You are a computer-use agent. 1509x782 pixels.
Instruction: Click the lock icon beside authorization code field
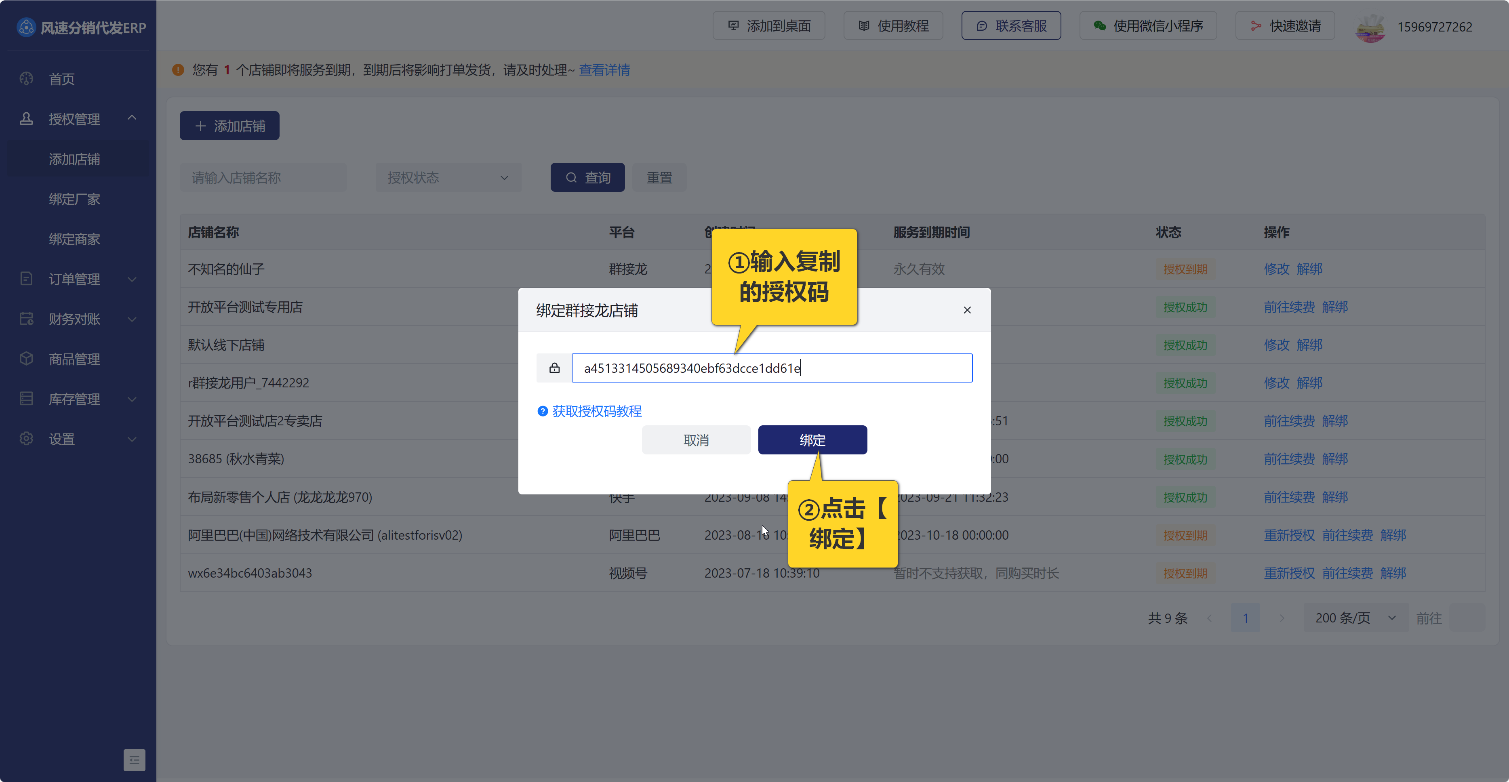coord(554,368)
